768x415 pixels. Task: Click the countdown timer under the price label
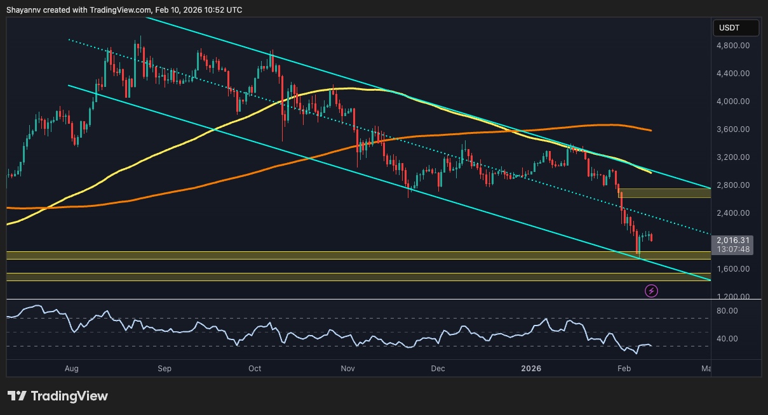point(734,250)
